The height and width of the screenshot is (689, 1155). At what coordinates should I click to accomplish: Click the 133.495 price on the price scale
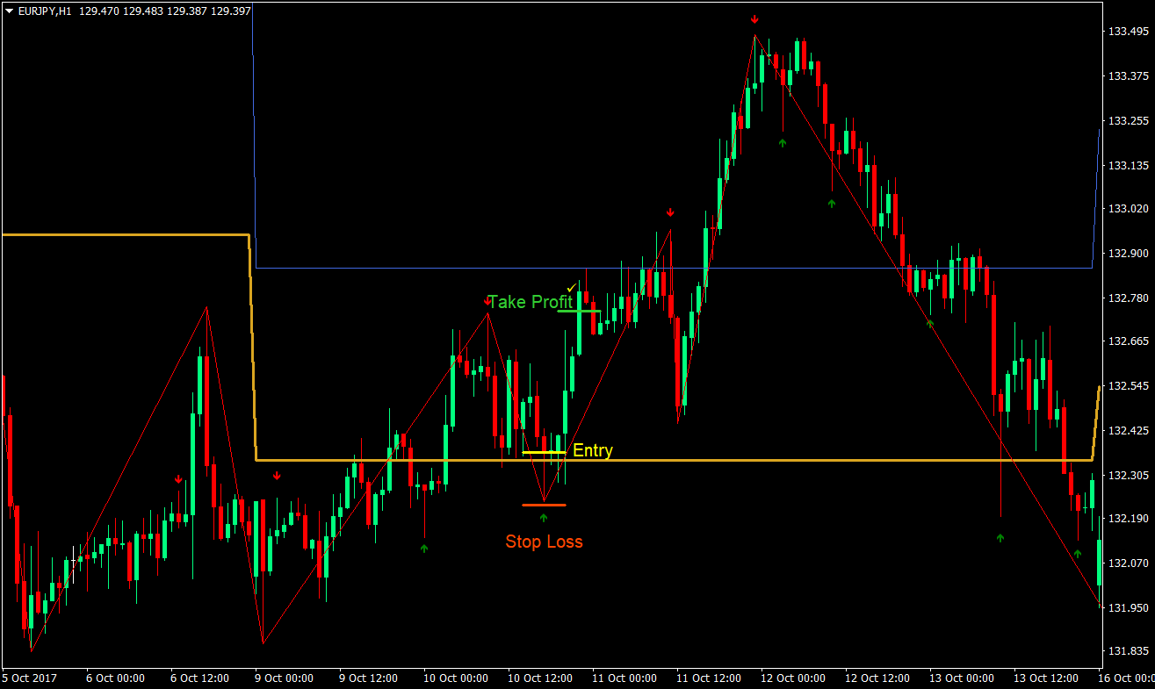point(1129,32)
